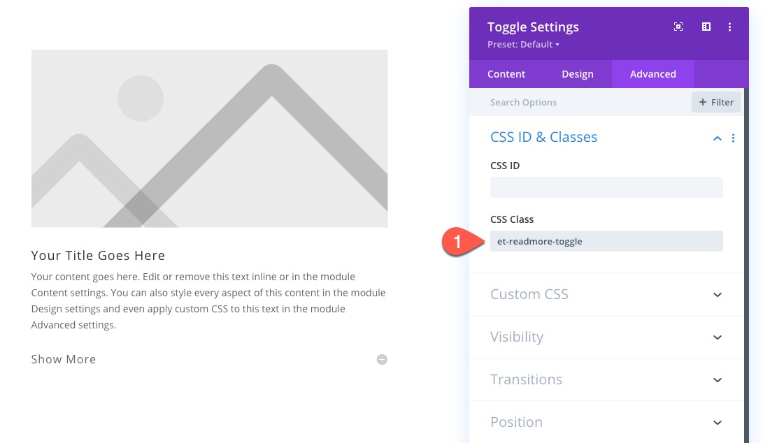Select the Advanced tab
This screenshot has height=443, width=763.
653,74
